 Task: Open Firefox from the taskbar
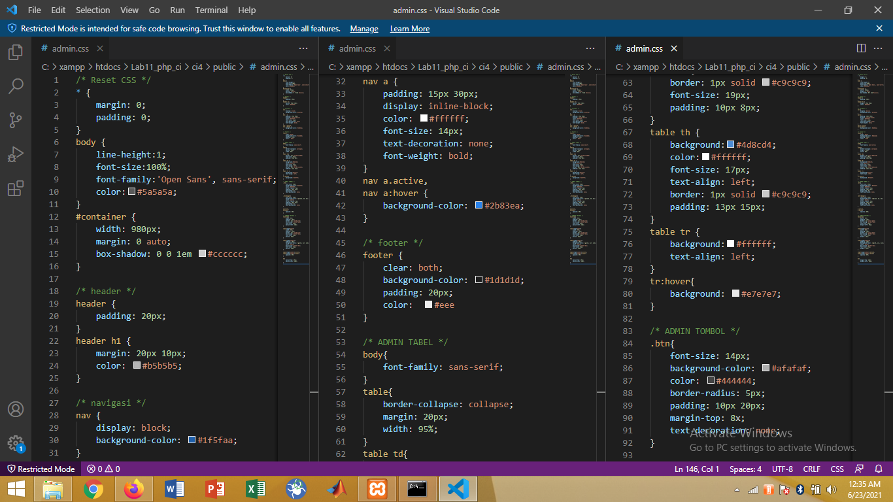(x=133, y=488)
